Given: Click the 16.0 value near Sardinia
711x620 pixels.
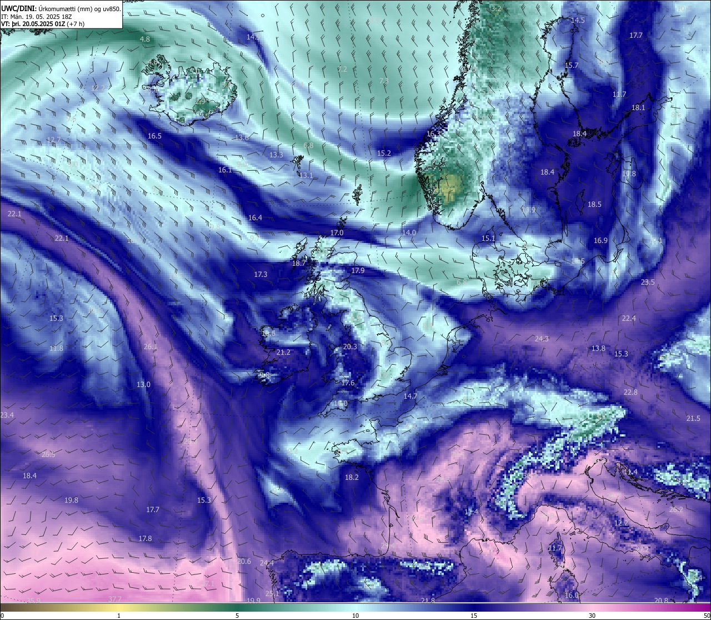Looking at the screenshot, I should [x=572, y=596].
